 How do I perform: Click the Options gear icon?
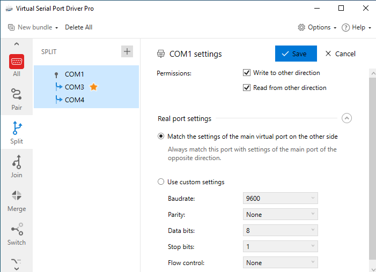301,27
